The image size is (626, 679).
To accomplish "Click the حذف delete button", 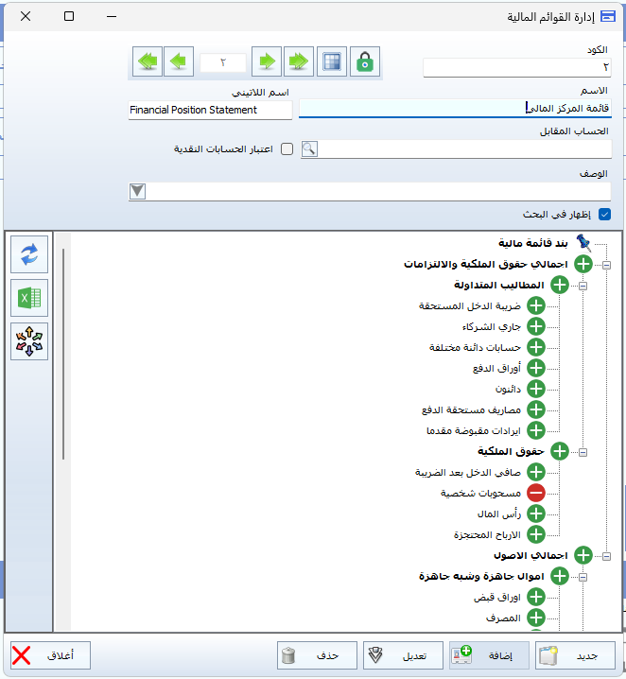I will [x=317, y=655].
